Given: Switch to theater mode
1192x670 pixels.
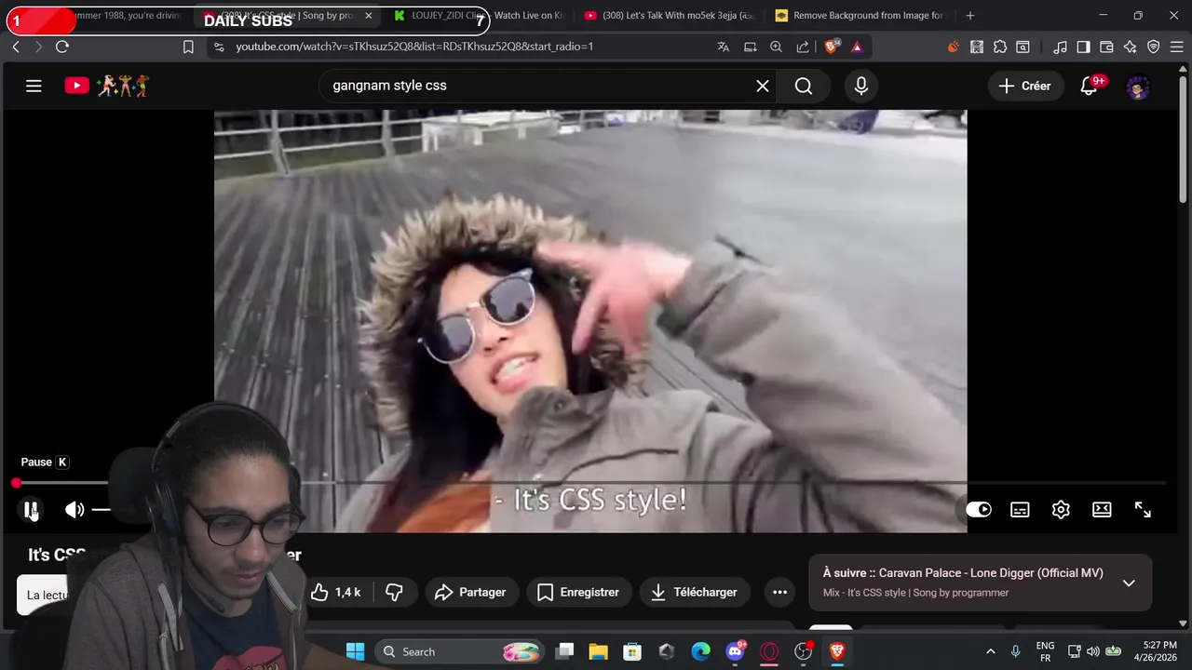Looking at the screenshot, I should tap(1102, 509).
